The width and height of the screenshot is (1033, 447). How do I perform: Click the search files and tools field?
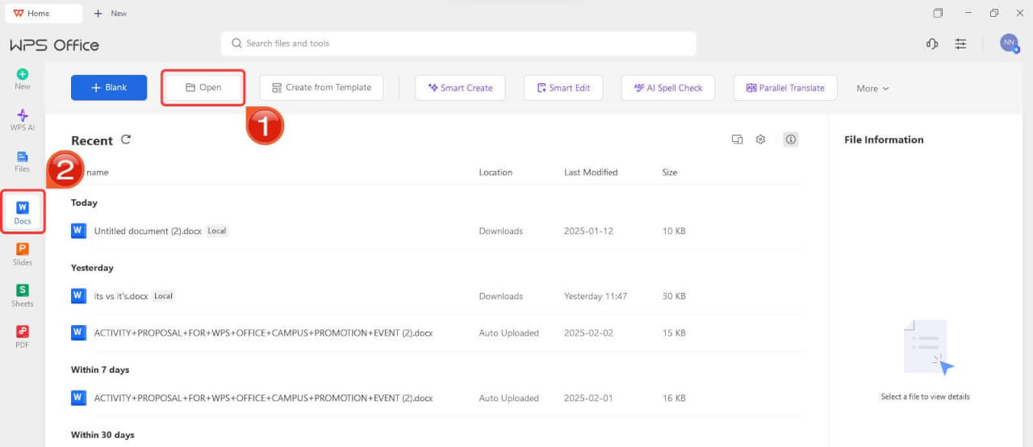[458, 44]
